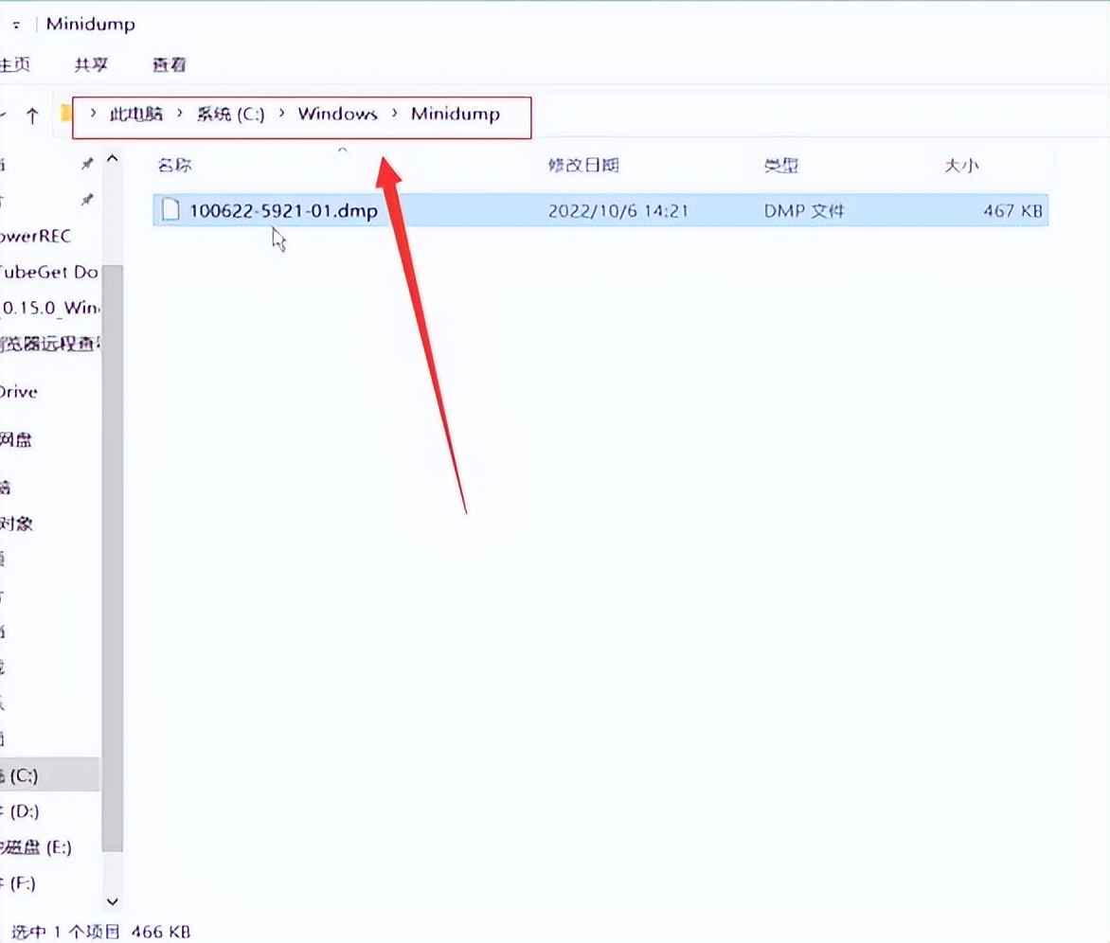Sort by 大小 column header

click(x=961, y=166)
